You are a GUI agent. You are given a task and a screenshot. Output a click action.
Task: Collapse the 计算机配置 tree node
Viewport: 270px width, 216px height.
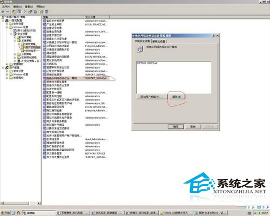[x=3, y=21]
